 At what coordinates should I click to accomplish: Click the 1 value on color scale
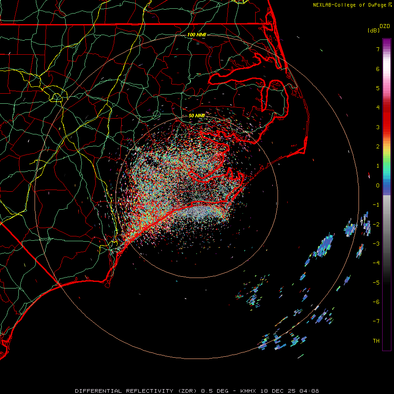[x=378, y=166]
